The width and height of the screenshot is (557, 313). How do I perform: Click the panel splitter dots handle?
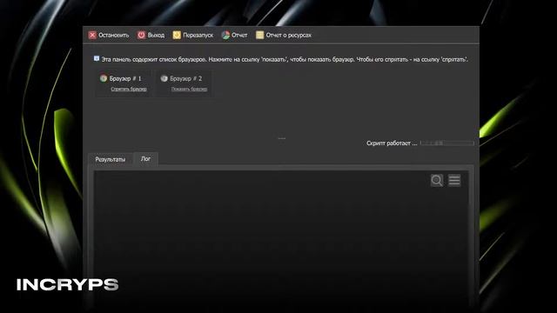[282, 138]
